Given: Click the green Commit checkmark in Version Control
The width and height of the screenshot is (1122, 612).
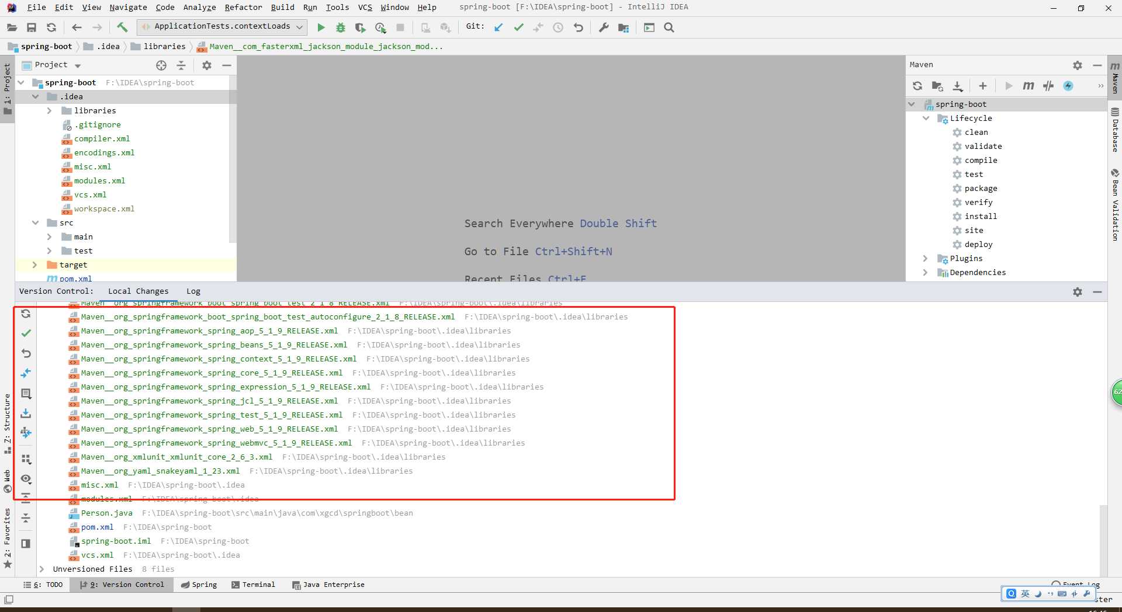Looking at the screenshot, I should coord(26,333).
